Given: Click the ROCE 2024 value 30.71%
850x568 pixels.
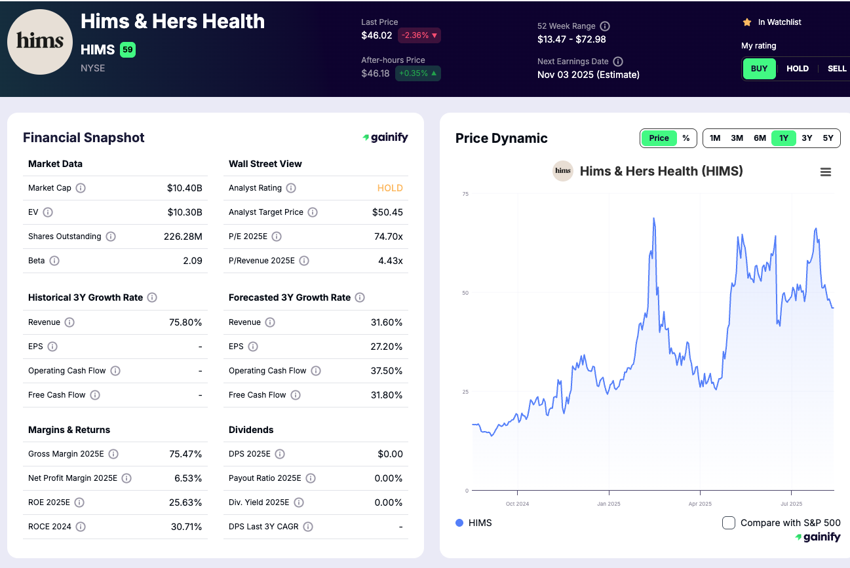Looking at the screenshot, I should click(x=187, y=527).
